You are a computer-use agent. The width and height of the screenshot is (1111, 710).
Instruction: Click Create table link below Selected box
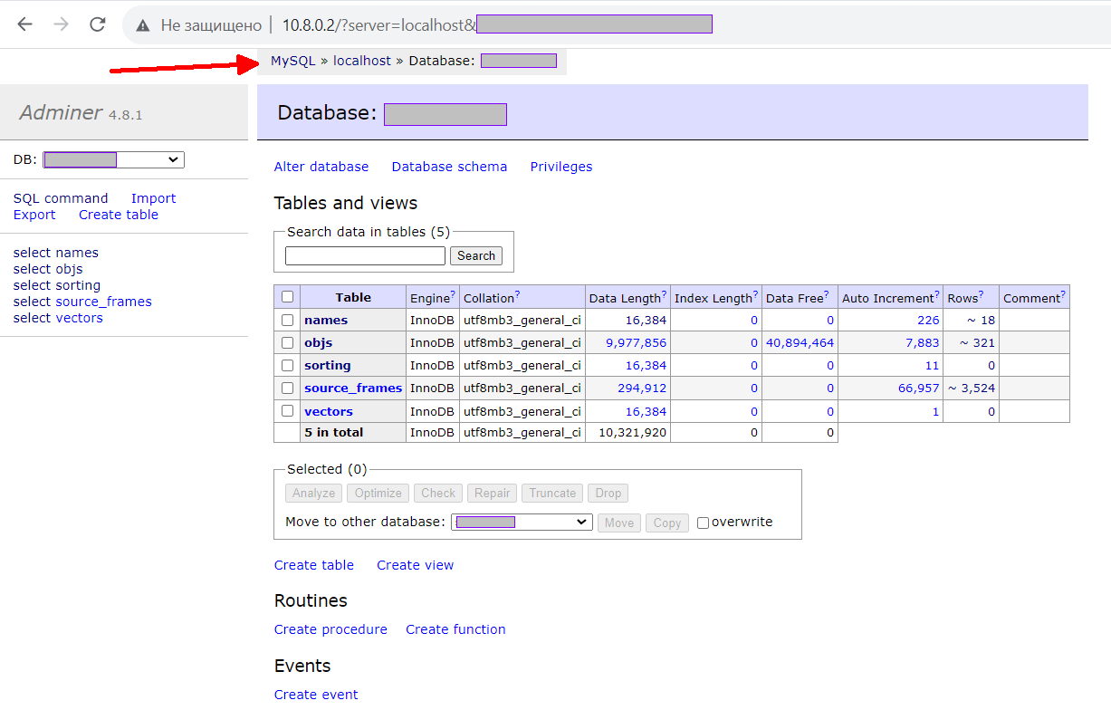click(314, 565)
